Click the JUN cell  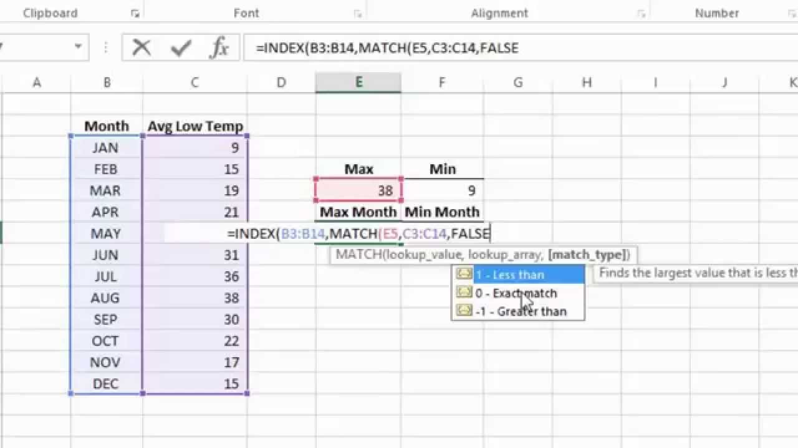click(107, 255)
